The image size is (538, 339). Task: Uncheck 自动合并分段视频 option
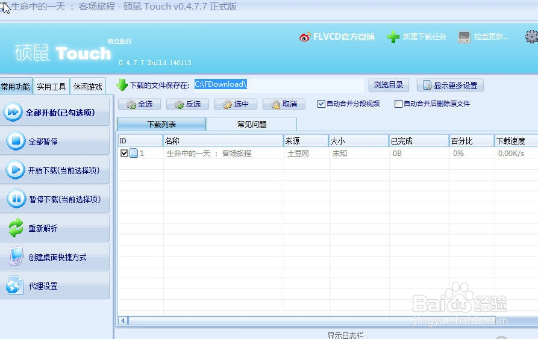pyautogui.click(x=321, y=104)
